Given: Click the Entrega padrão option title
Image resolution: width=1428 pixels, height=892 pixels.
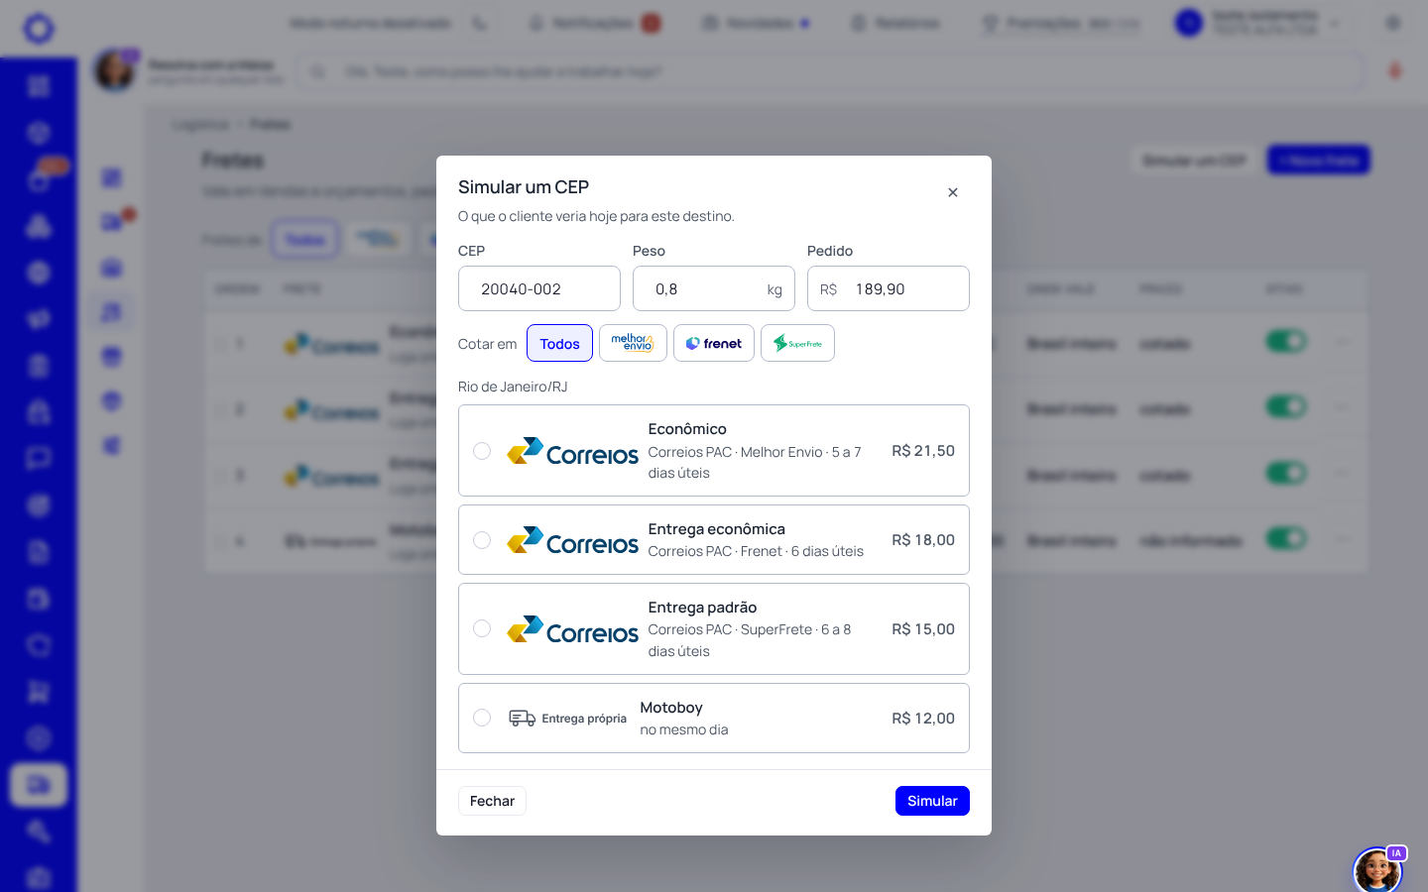Looking at the screenshot, I should (702, 608).
